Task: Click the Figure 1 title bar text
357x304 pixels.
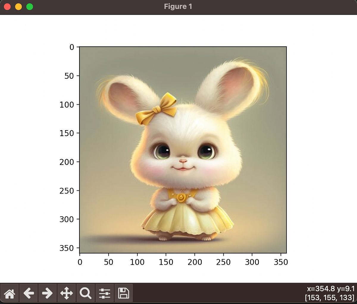Action: tap(178, 6)
